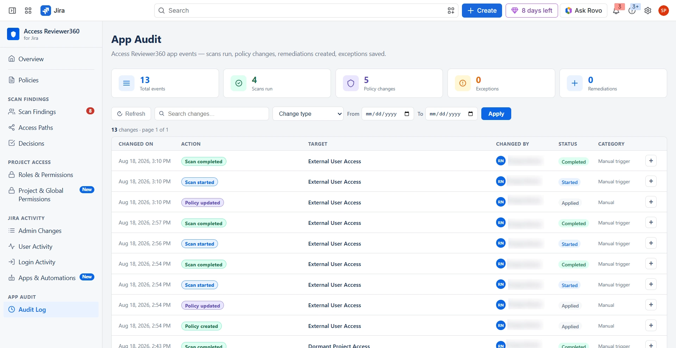
Task: Click the Policy created action badge
Action: pos(201,326)
